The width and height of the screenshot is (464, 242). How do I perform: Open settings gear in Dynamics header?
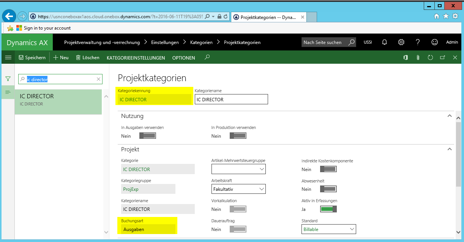401,42
